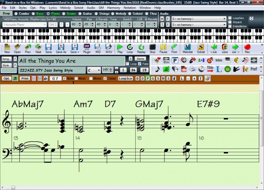This screenshot has height=190, width=264.
Task: Open the DAW Plugin icon
Action: 87,49
